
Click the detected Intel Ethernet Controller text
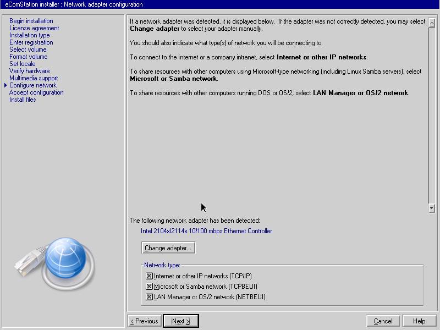pos(206,231)
